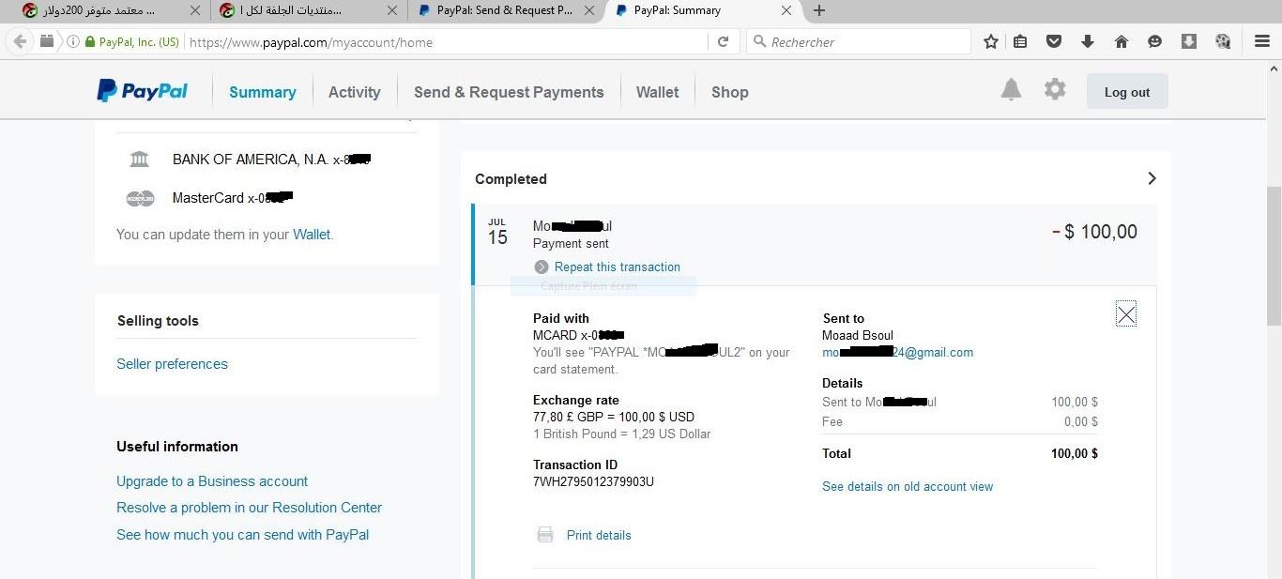Bookmark this page with the star icon

(991, 42)
